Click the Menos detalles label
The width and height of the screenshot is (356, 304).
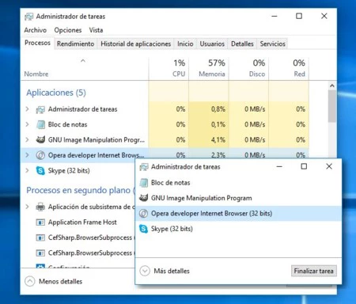click(x=60, y=282)
